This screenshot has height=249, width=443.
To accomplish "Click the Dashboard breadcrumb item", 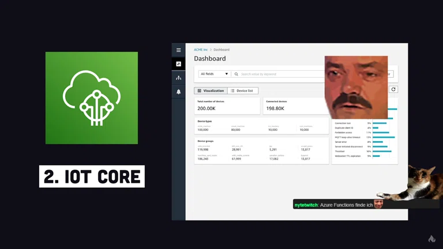I will click(221, 50).
